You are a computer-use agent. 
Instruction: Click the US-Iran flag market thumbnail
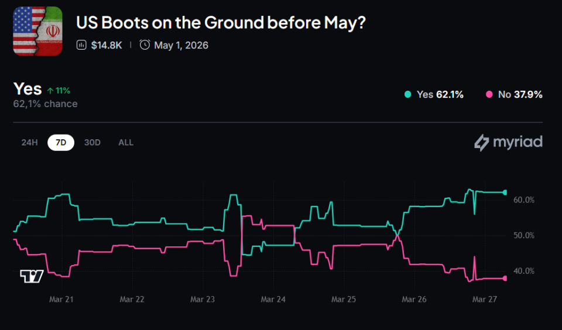tap(38, 32)
